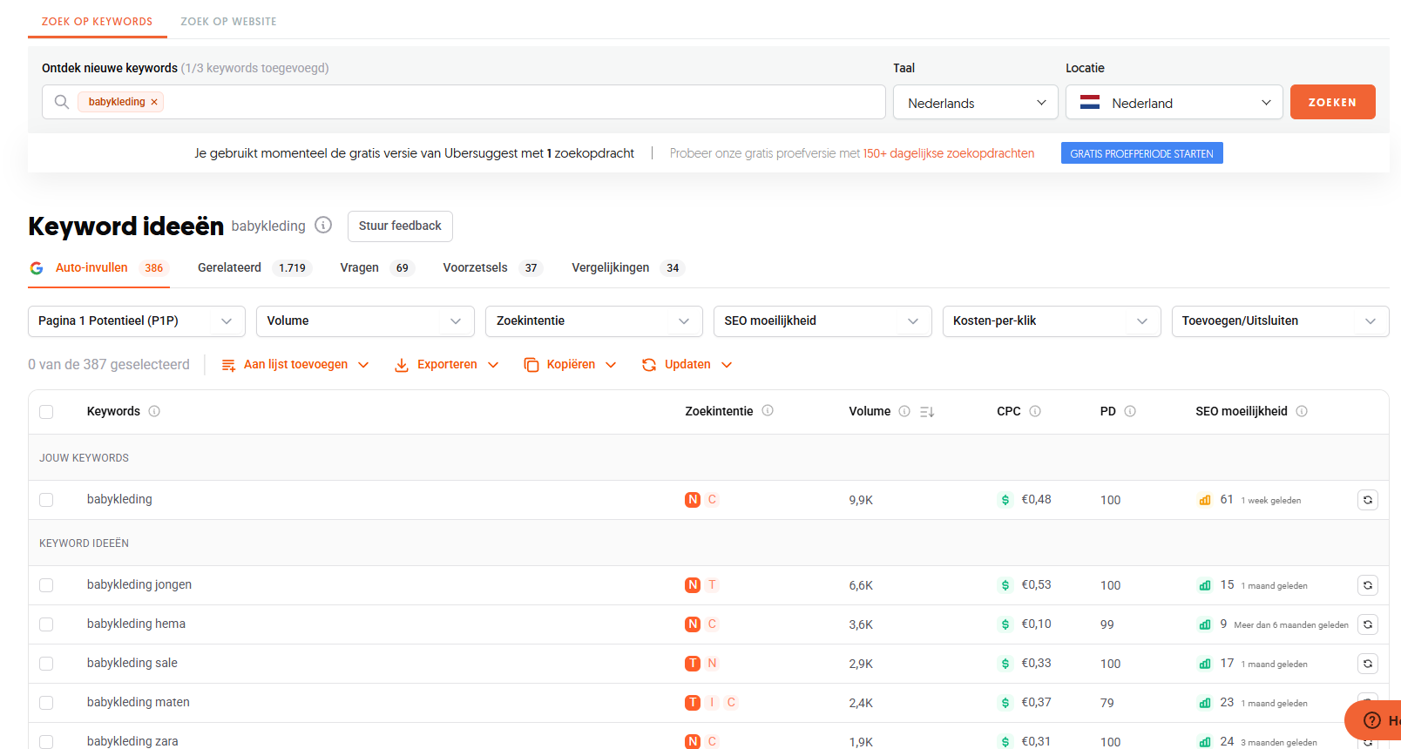Click the CPC column info icon
The width and height of the screenshot is (1401, 749).
[1035, 411]
